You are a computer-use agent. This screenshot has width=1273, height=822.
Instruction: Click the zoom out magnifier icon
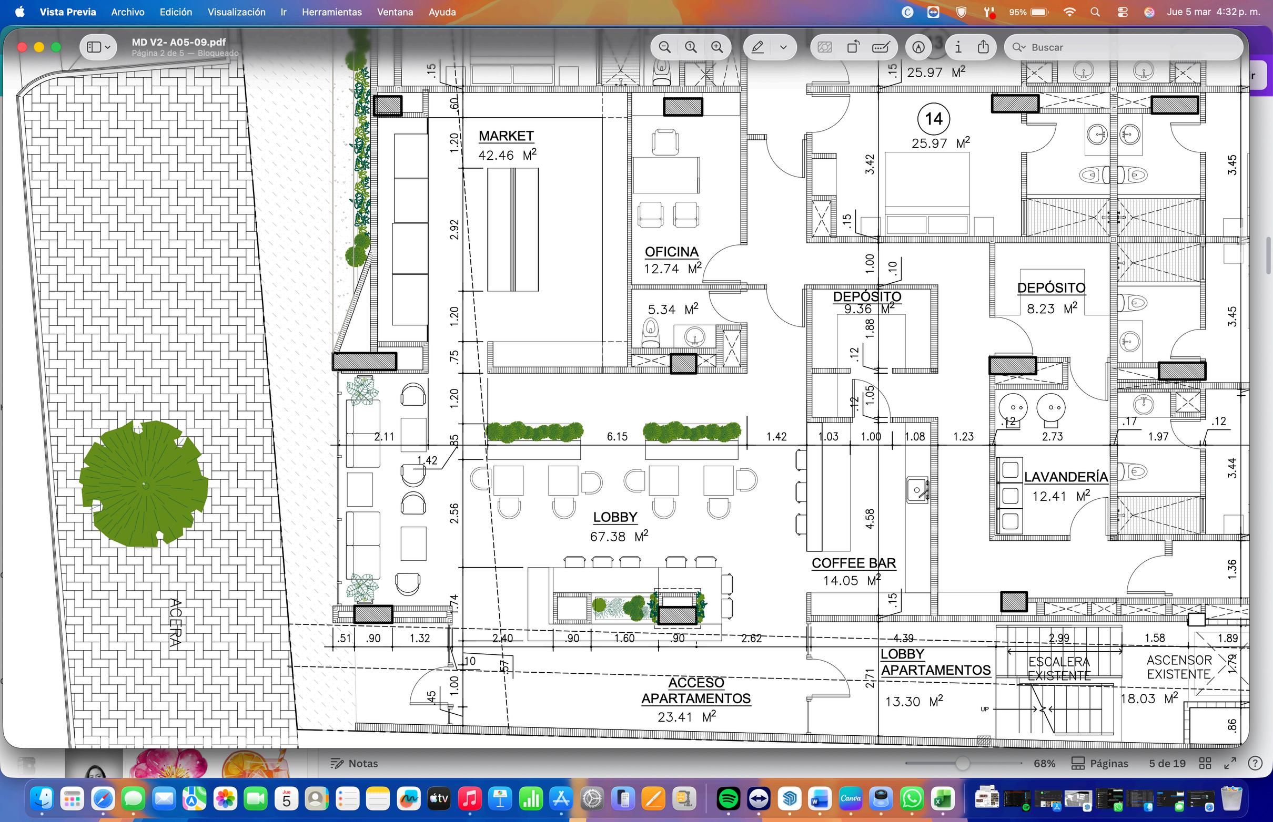click(664, 47)
